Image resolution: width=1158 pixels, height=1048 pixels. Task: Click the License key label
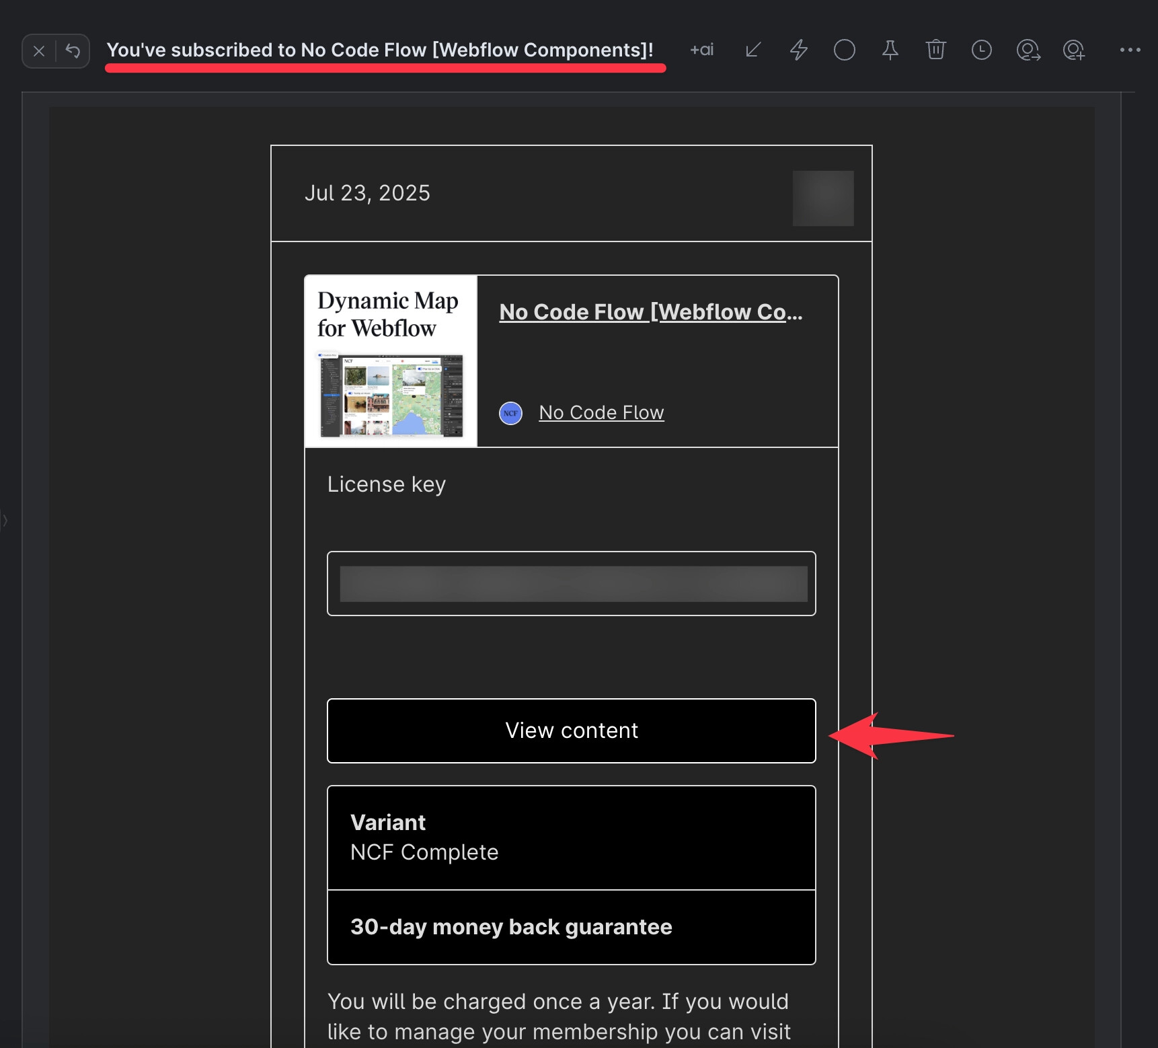387,485
